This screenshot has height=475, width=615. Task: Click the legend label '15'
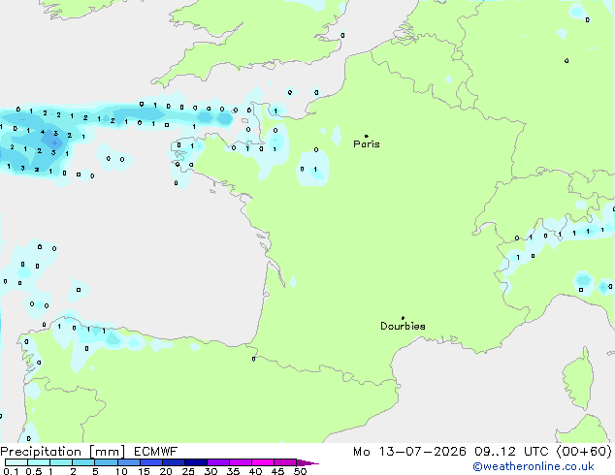click(x=144, y=471)
